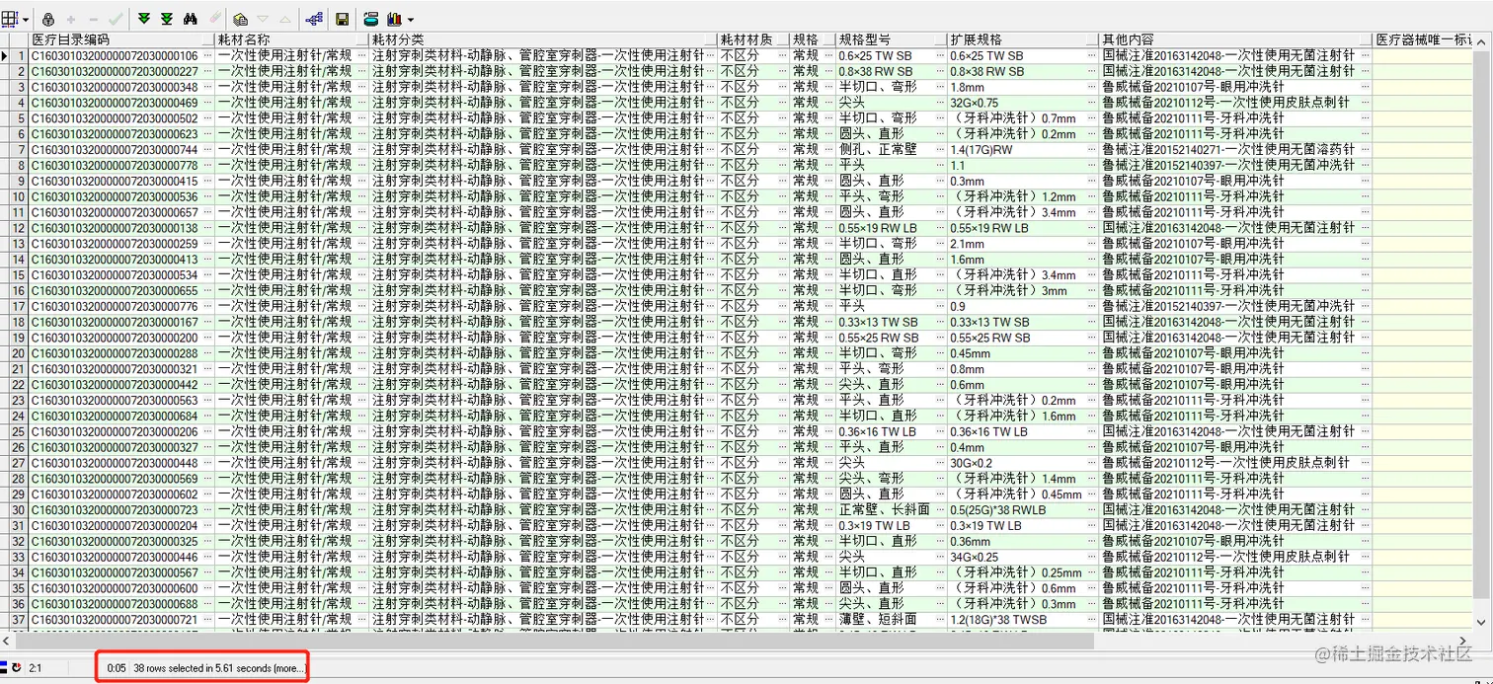Click the delete record minus button
The height and width of the screenshot is (684, 1493).
pos(94,18)
